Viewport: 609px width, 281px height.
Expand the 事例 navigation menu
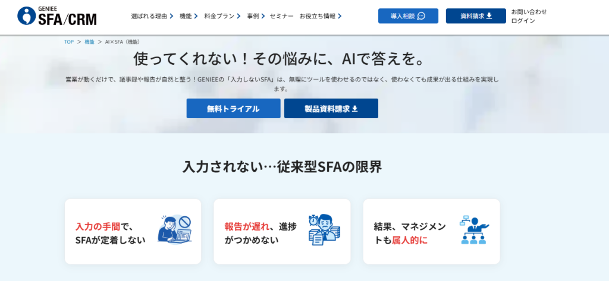pyautogui.click(x=256, y=16)
